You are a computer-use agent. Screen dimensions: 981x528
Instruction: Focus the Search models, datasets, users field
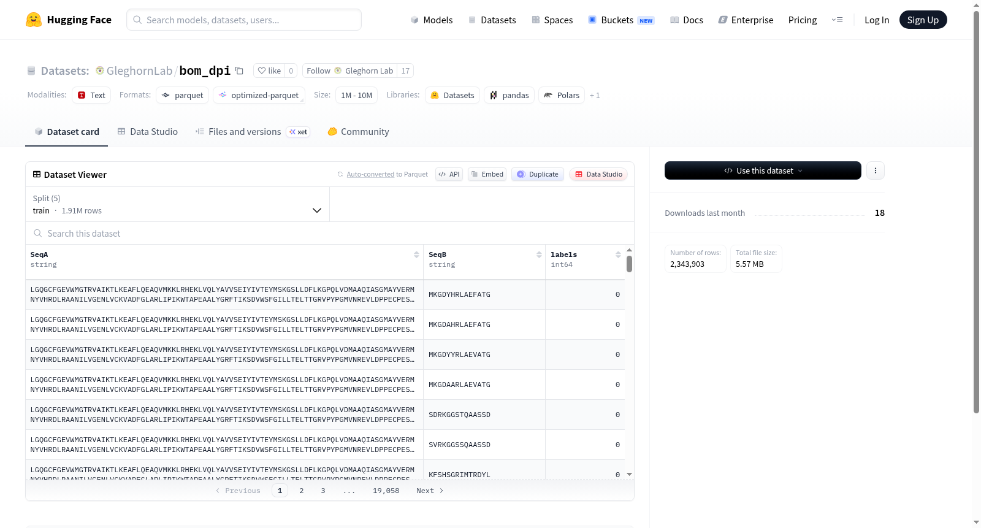coord(244,20)
